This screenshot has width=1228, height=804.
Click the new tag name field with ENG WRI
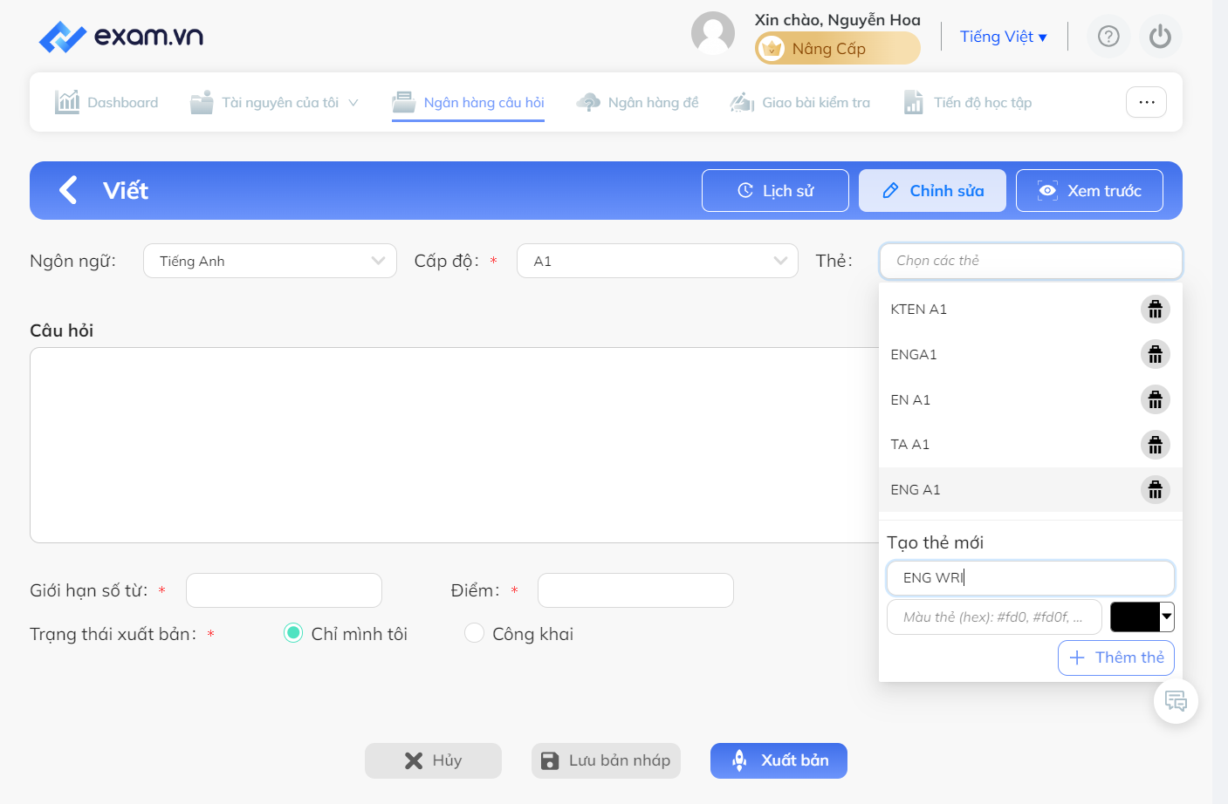[1031, 577]
